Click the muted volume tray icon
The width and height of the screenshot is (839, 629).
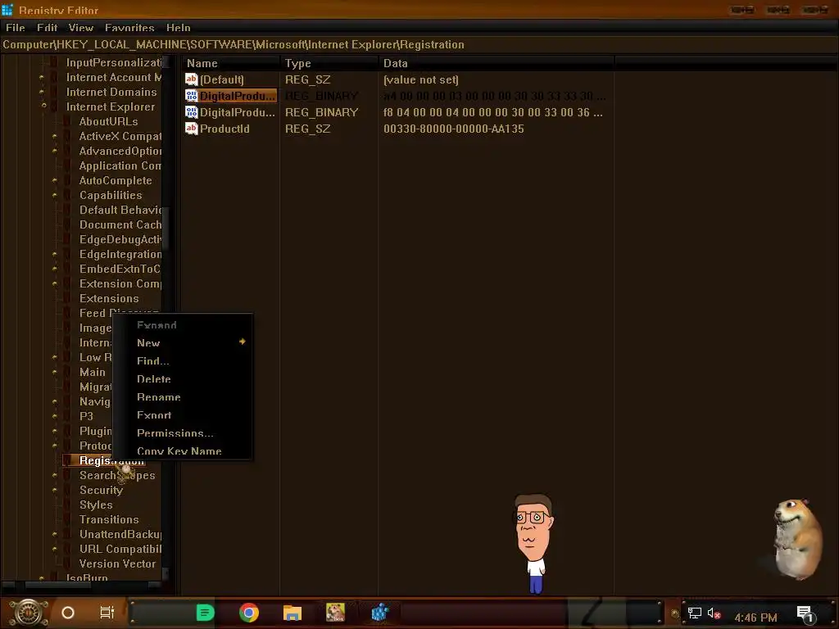(714, 613)
